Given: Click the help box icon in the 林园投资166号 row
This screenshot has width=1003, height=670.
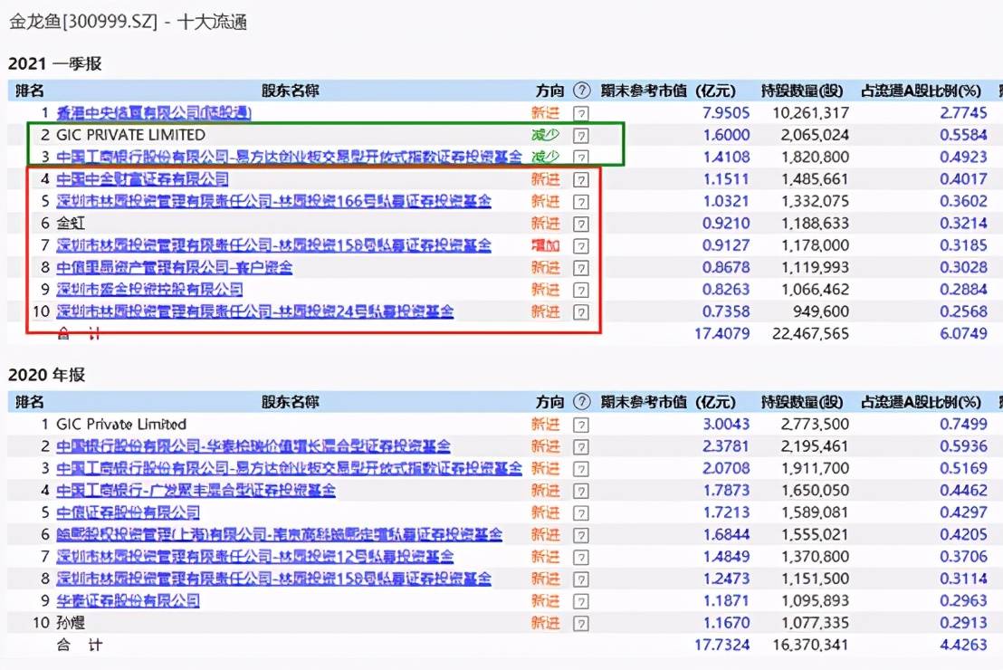Looking at the screenshot, I should pos(581,202).
